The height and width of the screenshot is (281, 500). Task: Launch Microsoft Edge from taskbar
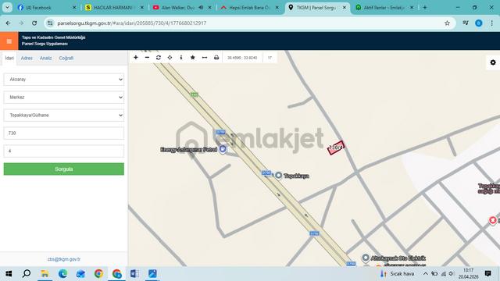pos(62,274)
